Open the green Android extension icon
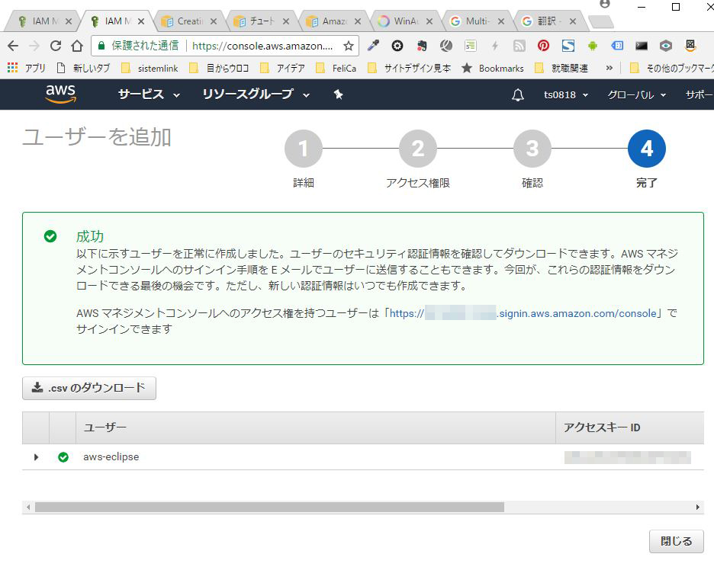 [593, 46]
